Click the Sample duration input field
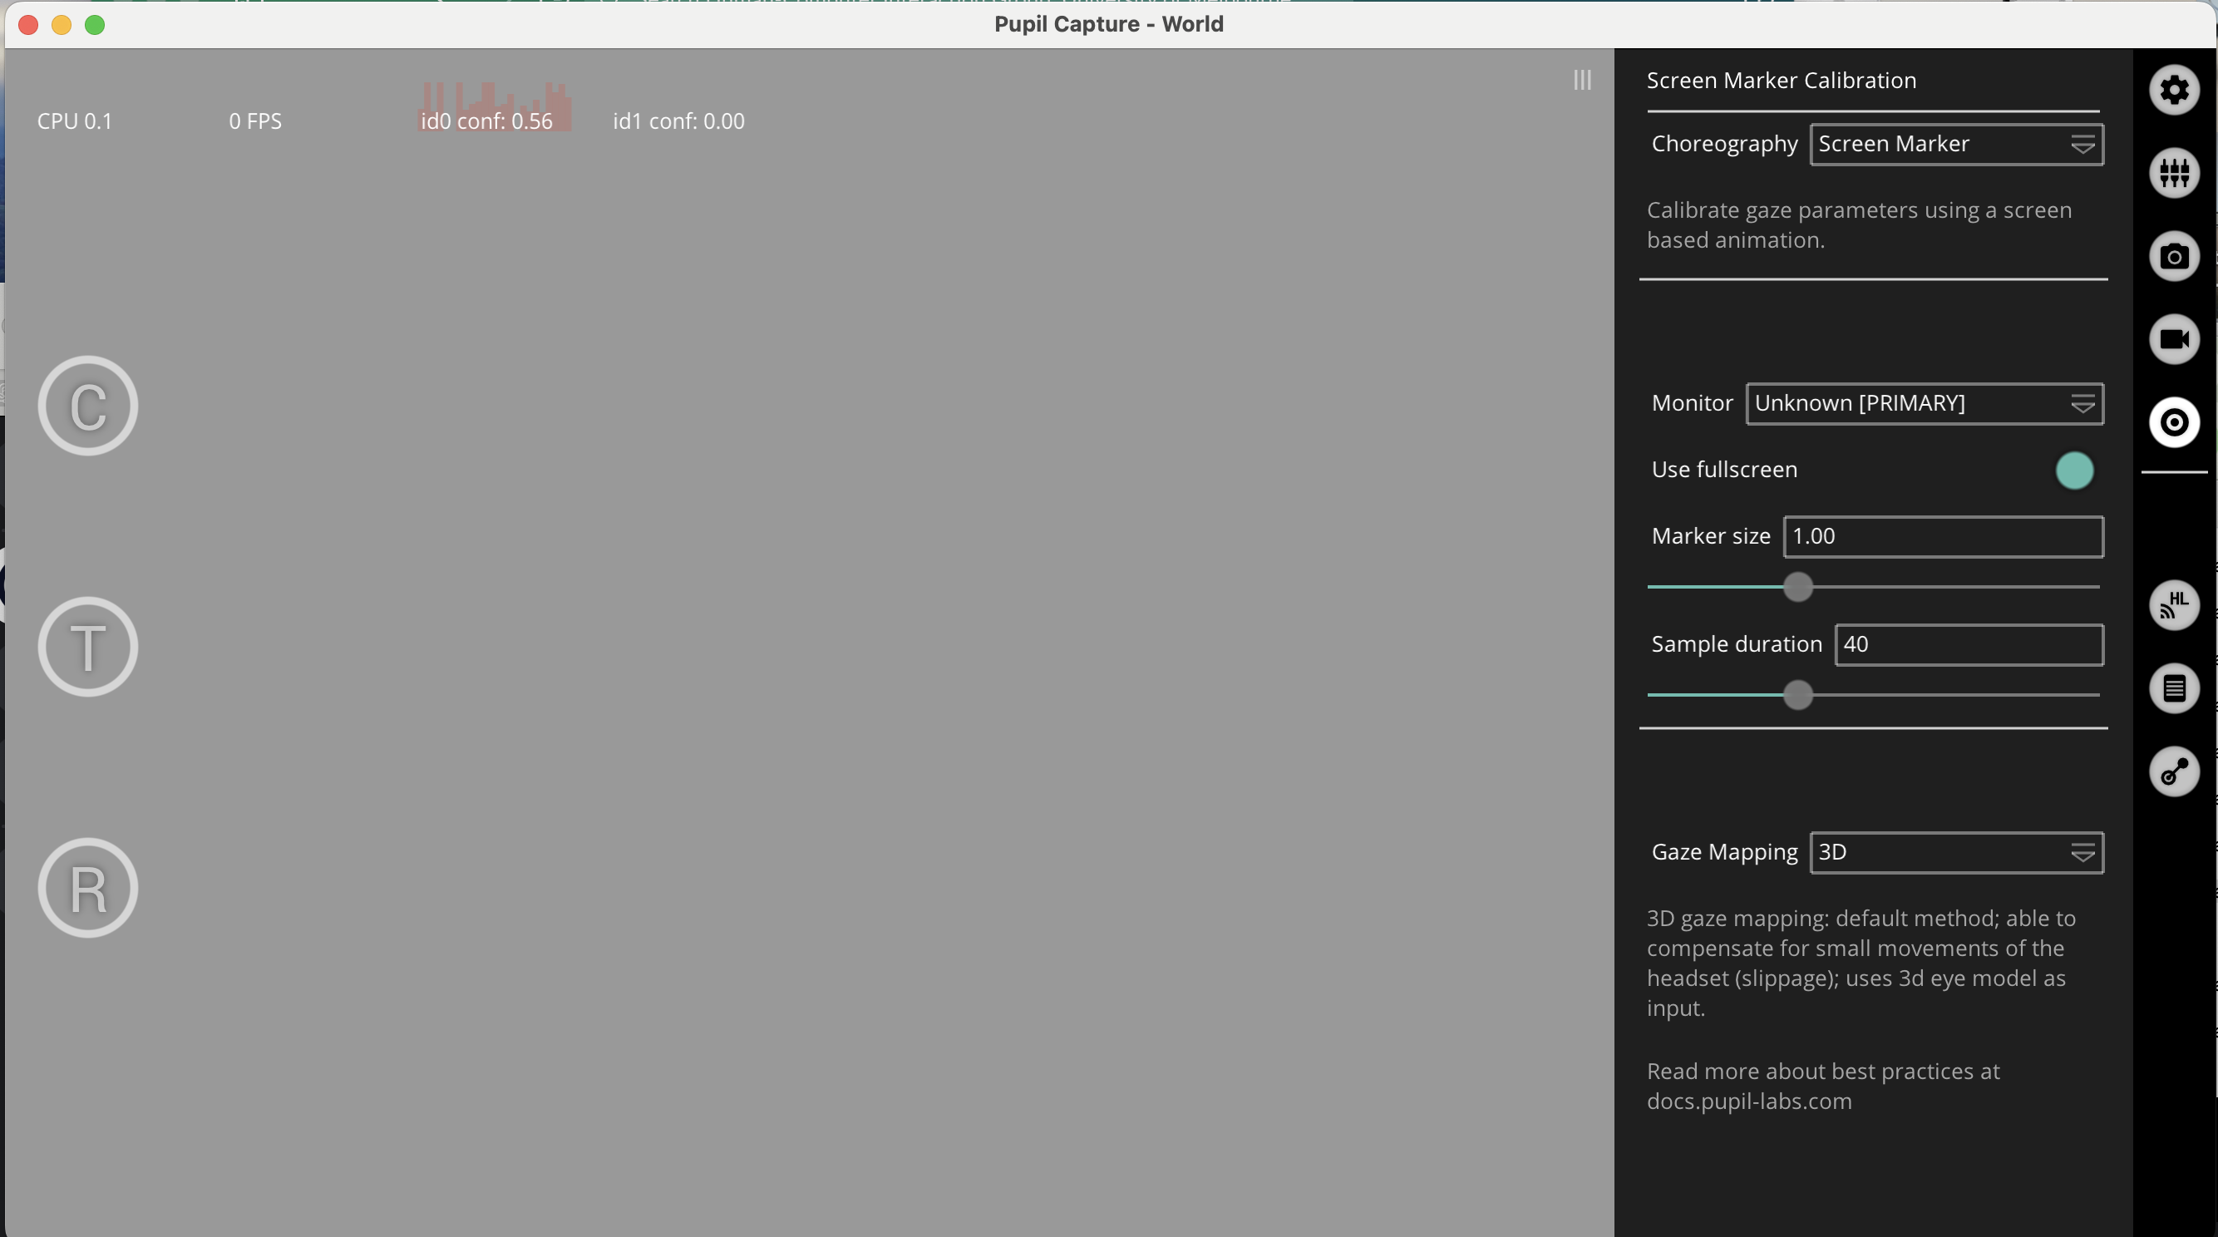The width and height of the screenshot is (2218, 1237). (x=1969, y=645)
